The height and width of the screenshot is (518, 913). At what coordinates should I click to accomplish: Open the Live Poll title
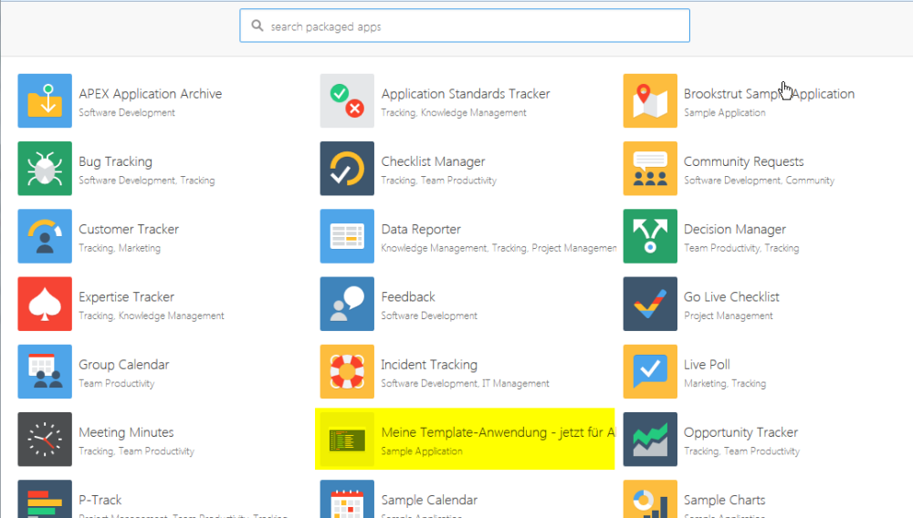tap(707, 365)
